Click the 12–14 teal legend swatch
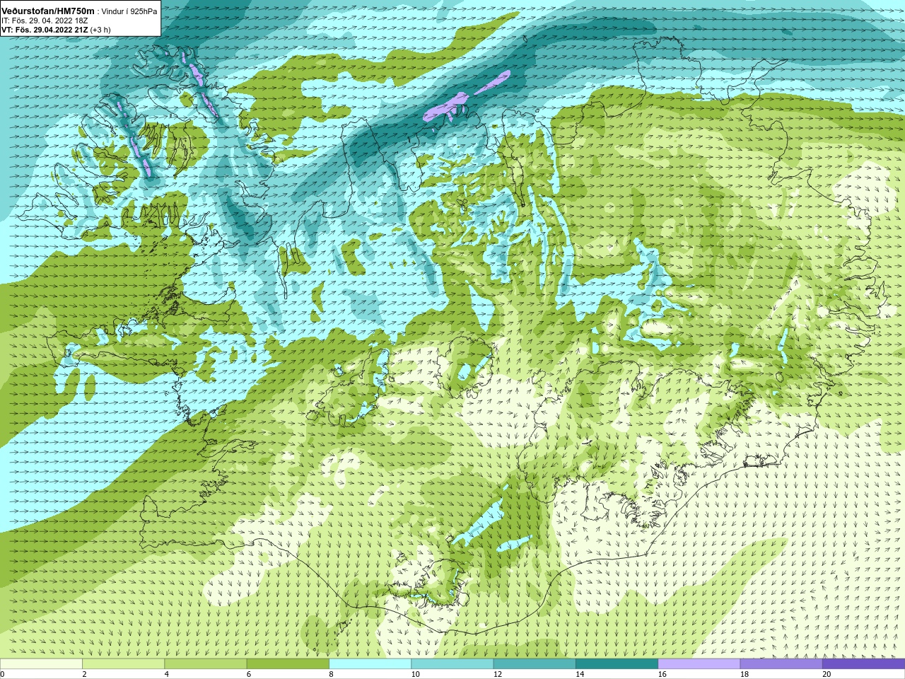This screenshot has width=905, height=679. point(535,663)
